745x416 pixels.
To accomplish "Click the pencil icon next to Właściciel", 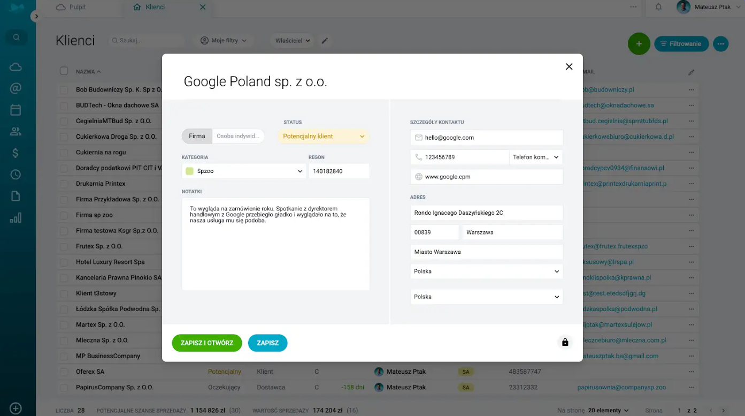I will click(325, 41).
